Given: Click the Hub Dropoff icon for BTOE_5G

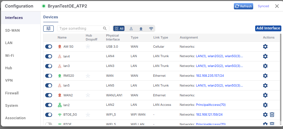Looking at the screenshot, I should pyautogui.click(x=88, y=115).
